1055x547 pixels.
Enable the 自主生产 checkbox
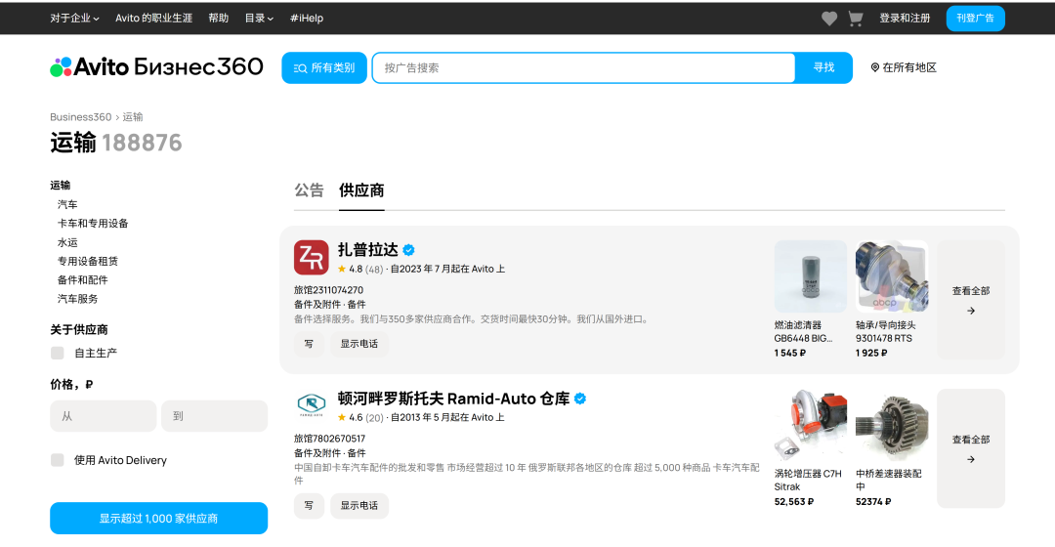coord(58,354)
